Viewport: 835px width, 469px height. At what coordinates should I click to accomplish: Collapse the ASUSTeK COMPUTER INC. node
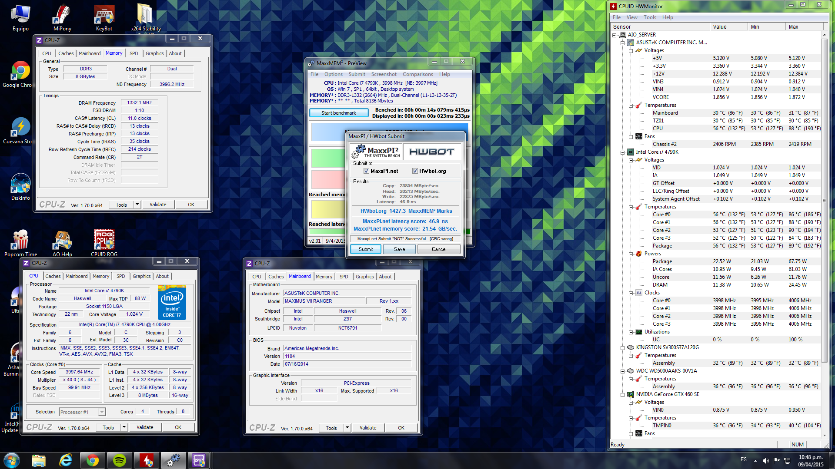coord(622,43)
